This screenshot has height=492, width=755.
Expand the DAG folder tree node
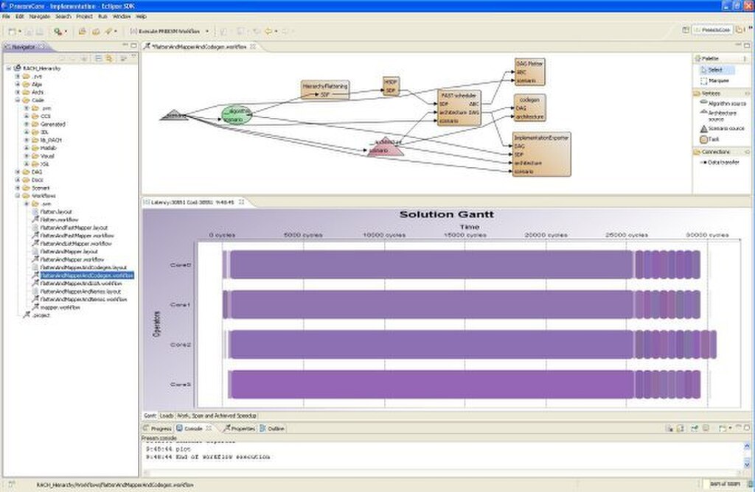pos(17,172)
